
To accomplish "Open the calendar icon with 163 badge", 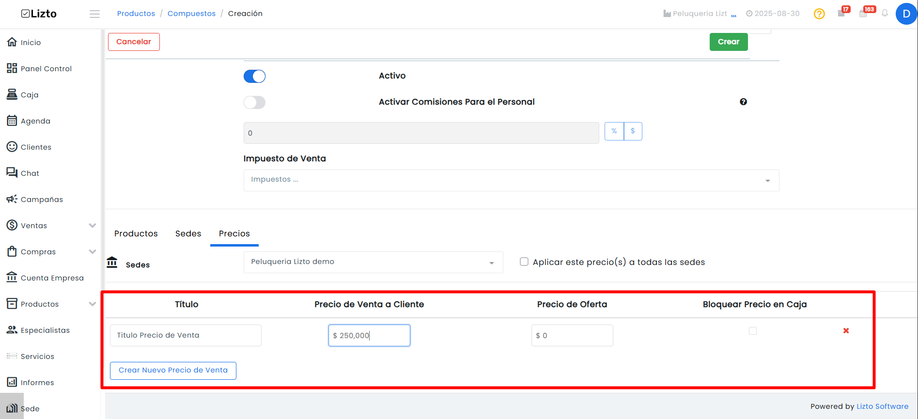I will tap(864, 13).
